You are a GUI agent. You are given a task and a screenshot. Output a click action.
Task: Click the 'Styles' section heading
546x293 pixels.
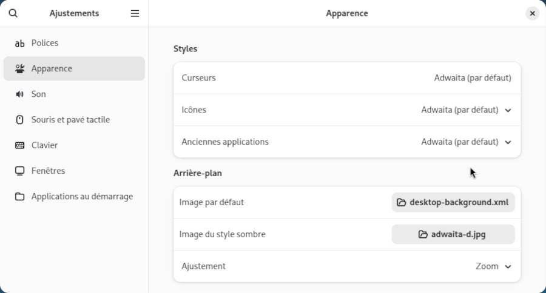[x=185, y=48]
